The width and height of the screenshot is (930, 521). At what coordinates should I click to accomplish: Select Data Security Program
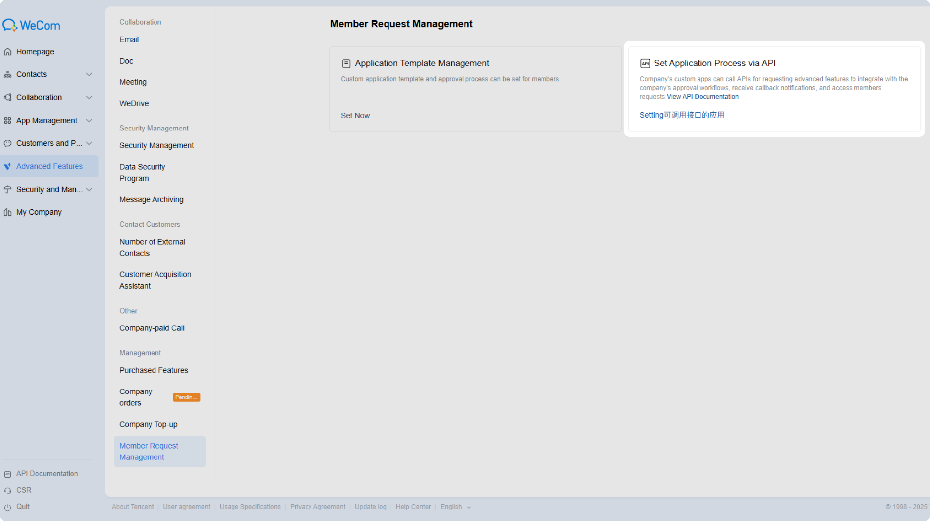click(142, 173)
